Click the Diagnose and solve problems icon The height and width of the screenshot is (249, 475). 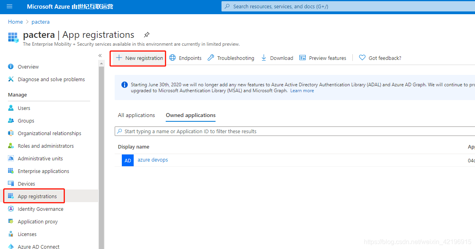[x=11, y=79]
